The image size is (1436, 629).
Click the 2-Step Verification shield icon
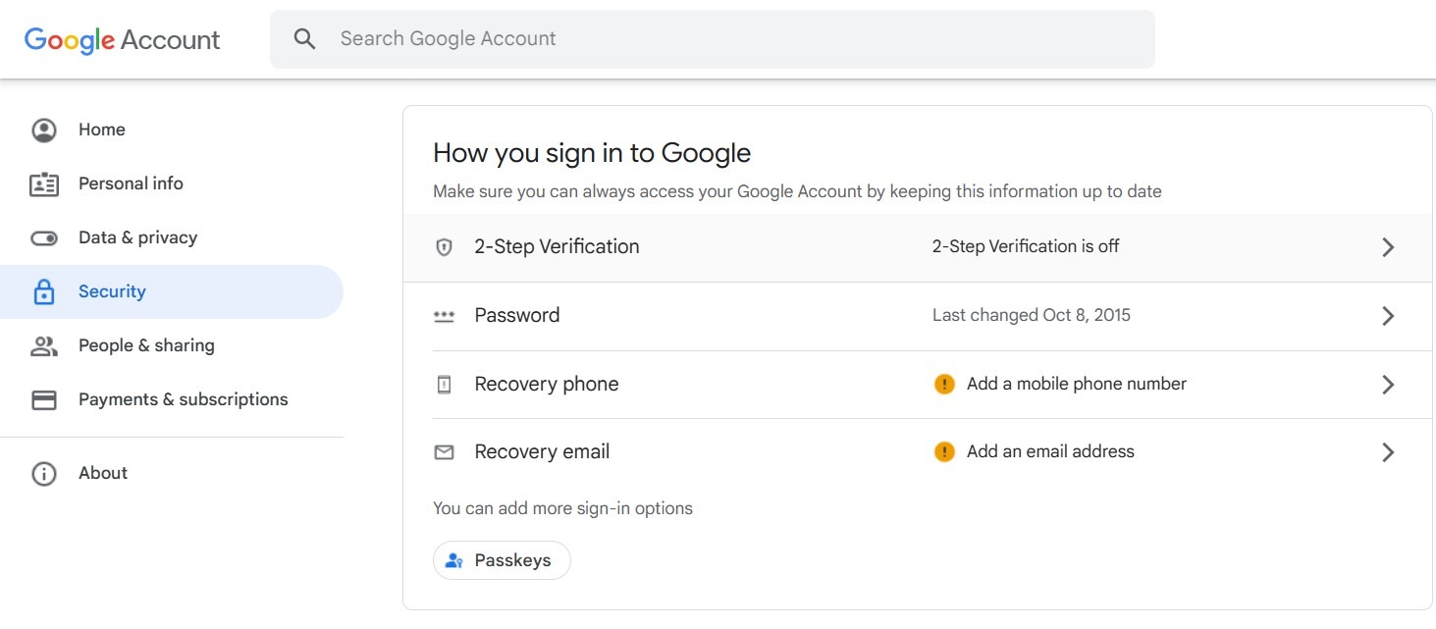click(444, 247)
